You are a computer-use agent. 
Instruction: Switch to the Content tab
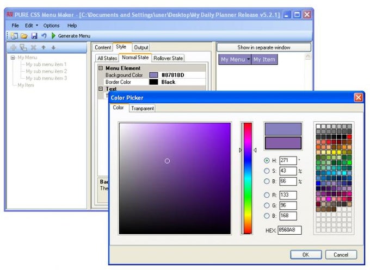pyautogui.click(x=103, y=47)
